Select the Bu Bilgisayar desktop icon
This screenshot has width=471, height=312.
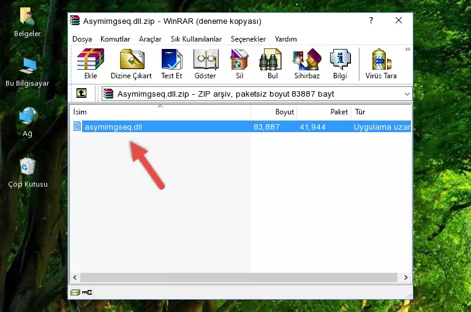27,72
